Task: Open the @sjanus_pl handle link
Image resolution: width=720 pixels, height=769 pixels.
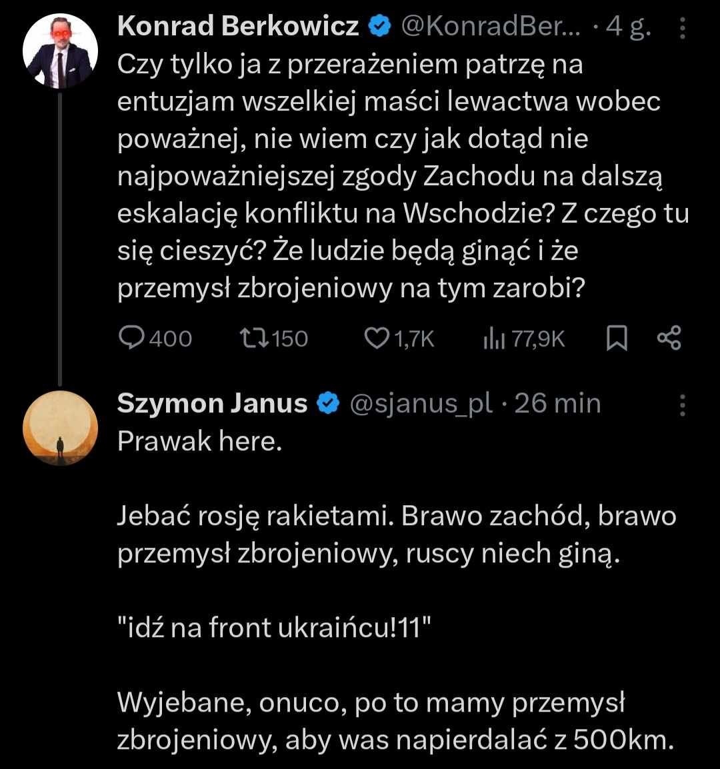Action: click(421, 403)
